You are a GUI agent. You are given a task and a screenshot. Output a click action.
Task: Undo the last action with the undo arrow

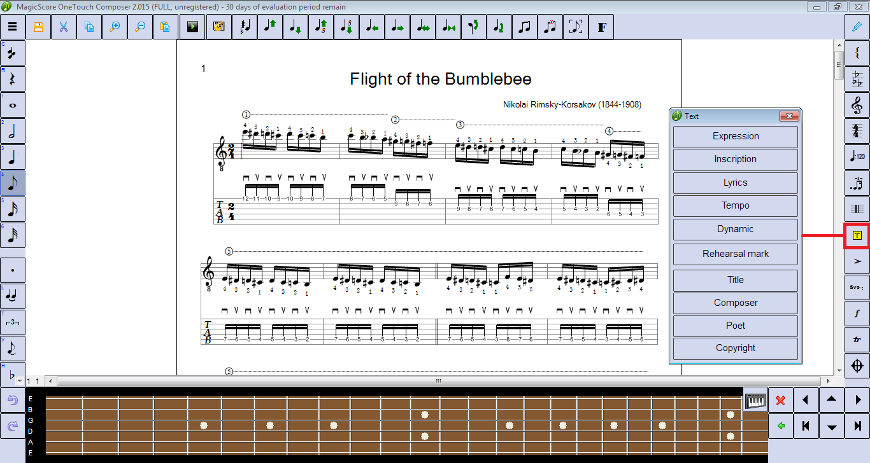coord(13,401)
